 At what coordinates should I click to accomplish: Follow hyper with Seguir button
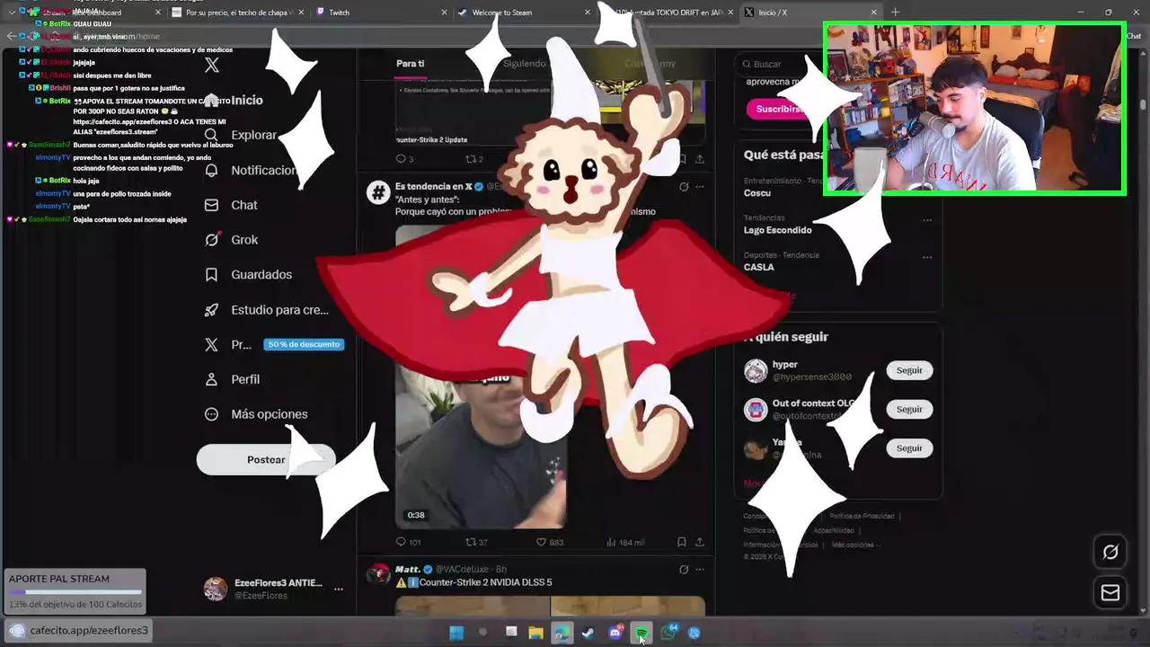tap(909, 370)
